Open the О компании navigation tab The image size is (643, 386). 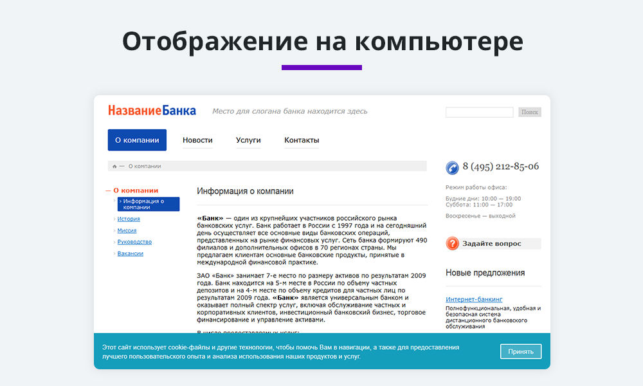point(137,140)
